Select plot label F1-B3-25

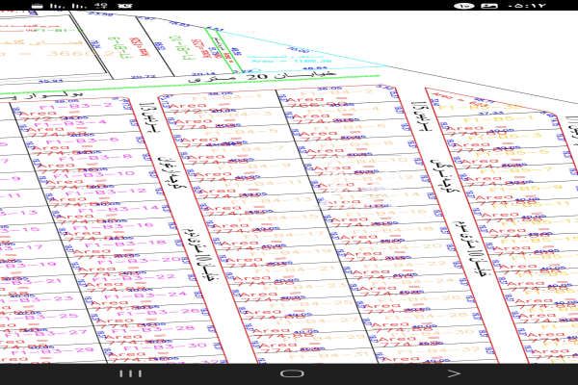point(38,317)
